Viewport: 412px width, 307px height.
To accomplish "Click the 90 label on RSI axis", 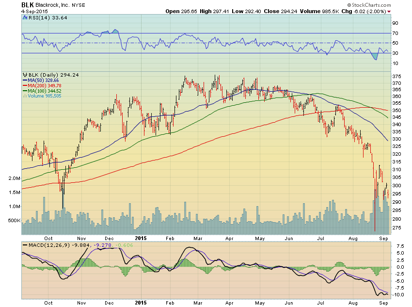I will point(395,23).
